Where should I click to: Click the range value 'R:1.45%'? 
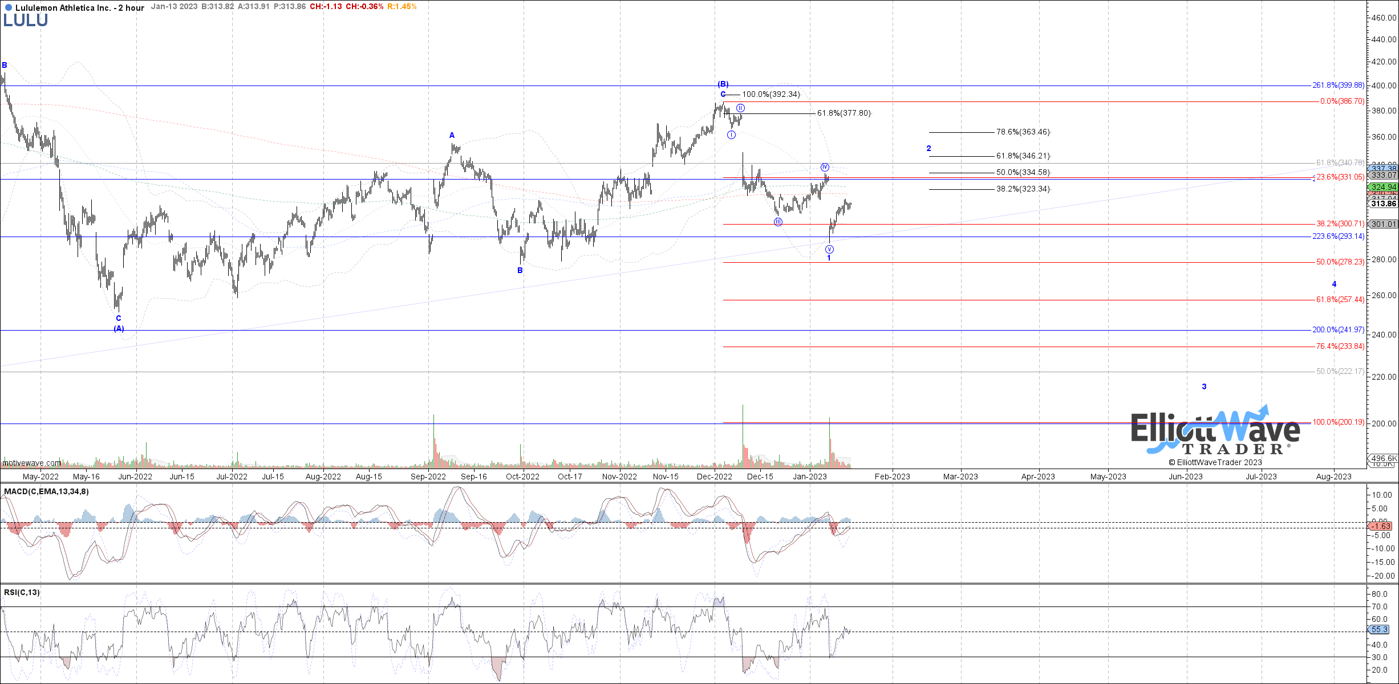402,7
